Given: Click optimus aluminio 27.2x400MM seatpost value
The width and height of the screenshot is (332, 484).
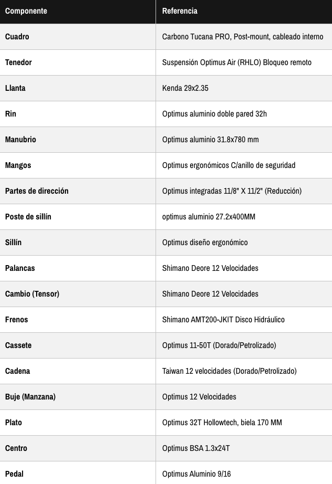Looking at the screenshot, I should (x=209, y=217).
